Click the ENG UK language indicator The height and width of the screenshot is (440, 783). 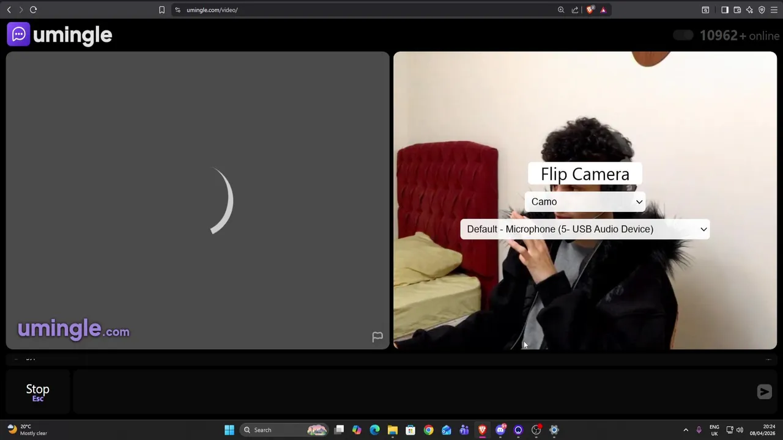pyautogui.click(x=714, y=430)
